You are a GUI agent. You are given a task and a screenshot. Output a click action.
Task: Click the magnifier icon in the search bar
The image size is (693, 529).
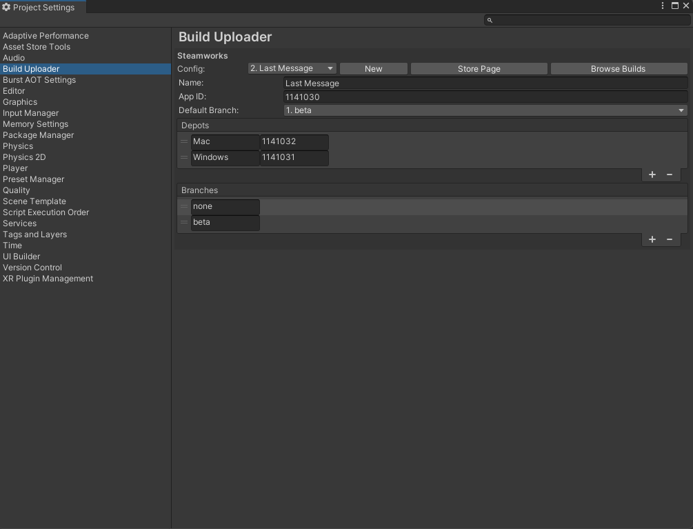490,20
